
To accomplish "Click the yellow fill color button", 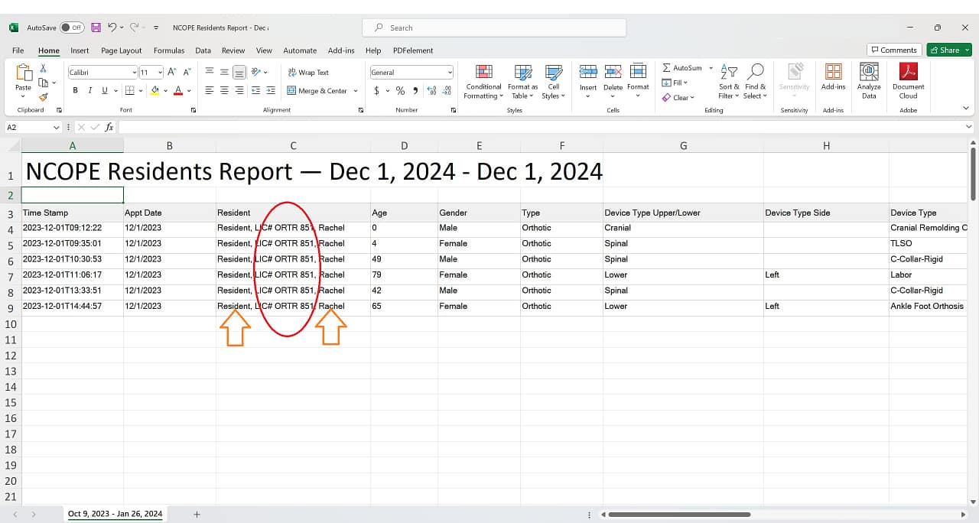I will [154, 90].
